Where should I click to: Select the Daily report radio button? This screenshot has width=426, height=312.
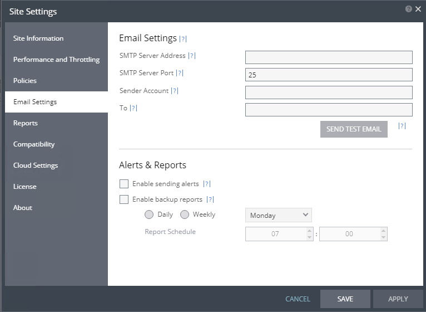click(149, 214)
